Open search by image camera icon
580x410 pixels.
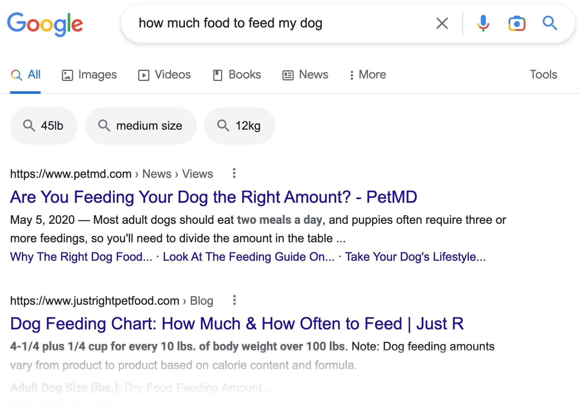coord(517,23)
